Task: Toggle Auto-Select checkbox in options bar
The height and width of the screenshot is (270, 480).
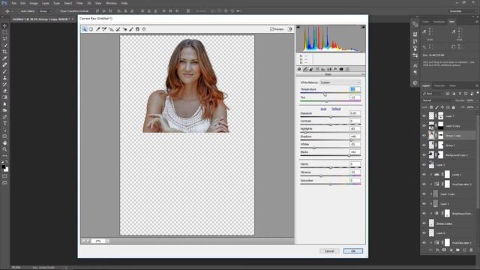Action: [19, 11]
